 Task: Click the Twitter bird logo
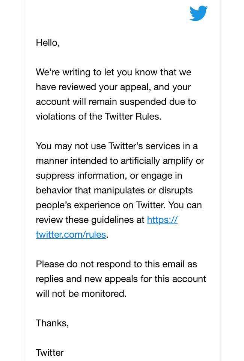[198, 14]
